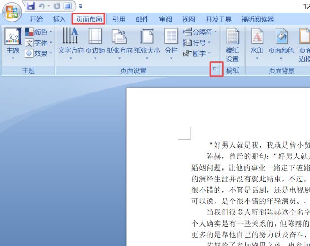Screen dimensions: 310x246
Task: Click the line starting 当我们很多人听到
Action: (x=258, y=212)
